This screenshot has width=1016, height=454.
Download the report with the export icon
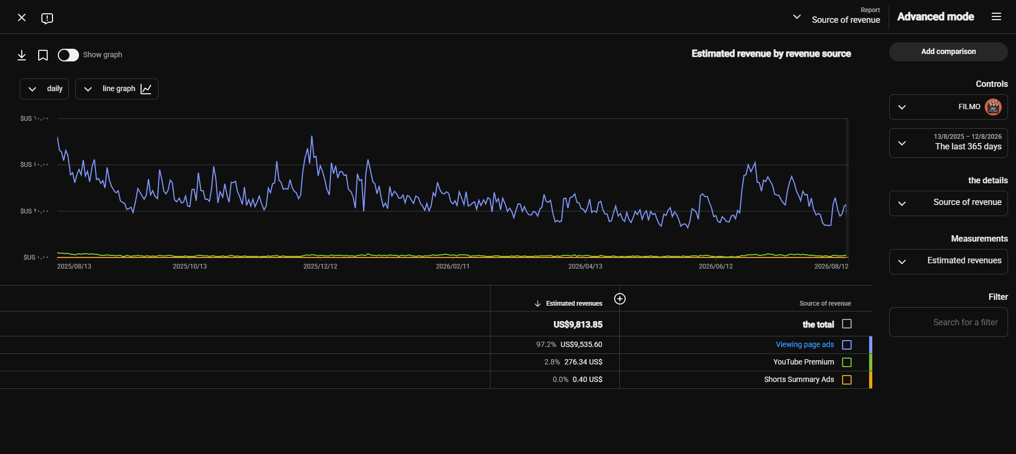click(22, 55)
